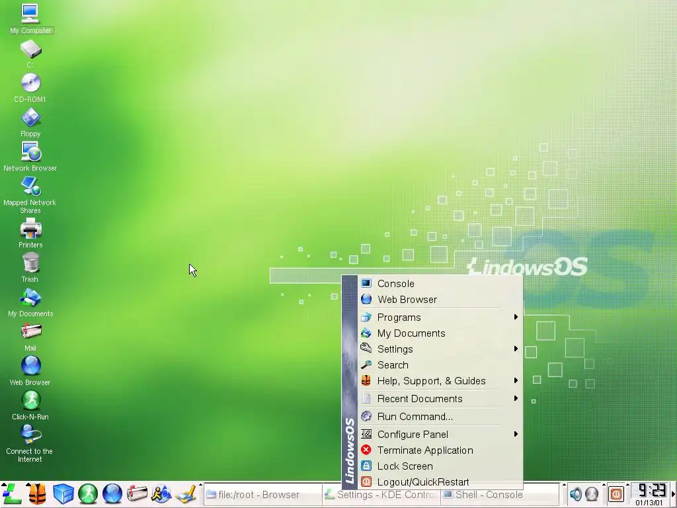This screenshot has width=677, height=508.
Task: Switch to Shell - Console taskbar window
Action: coord(500,495)
